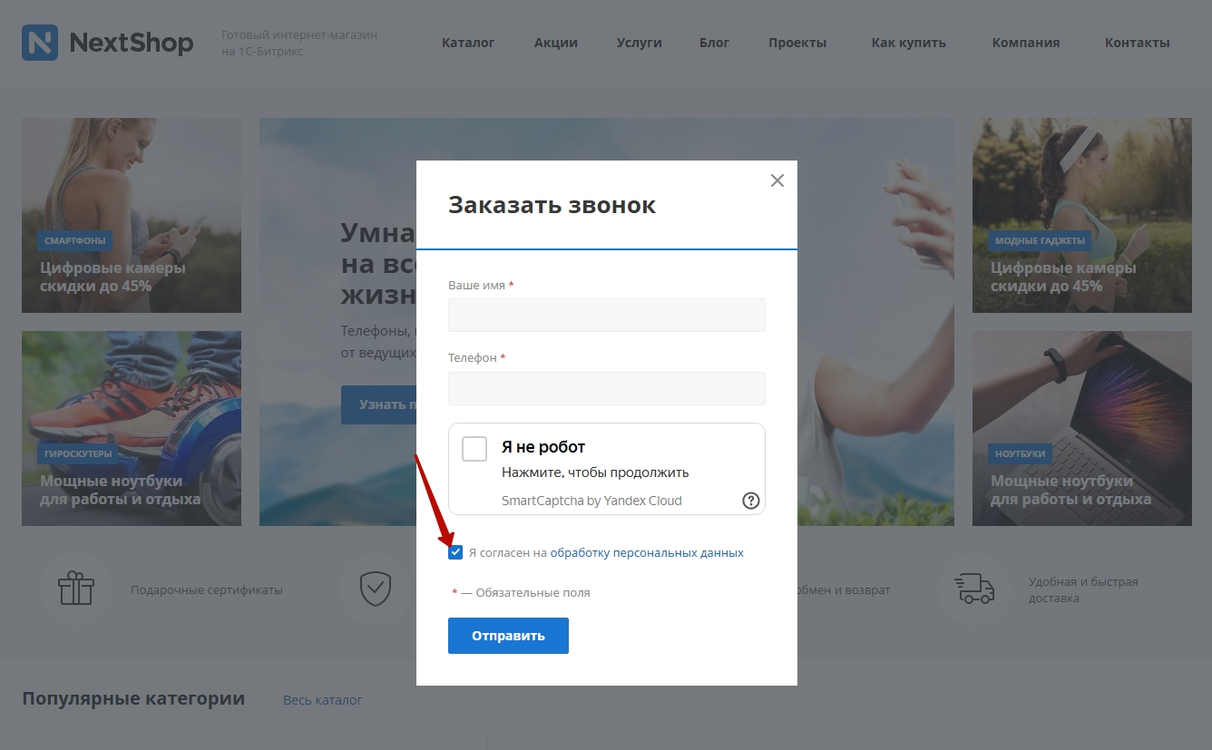Screen dimensions: 1212x750
Task: Focus the Телефон input field
Action: [607, 388]
